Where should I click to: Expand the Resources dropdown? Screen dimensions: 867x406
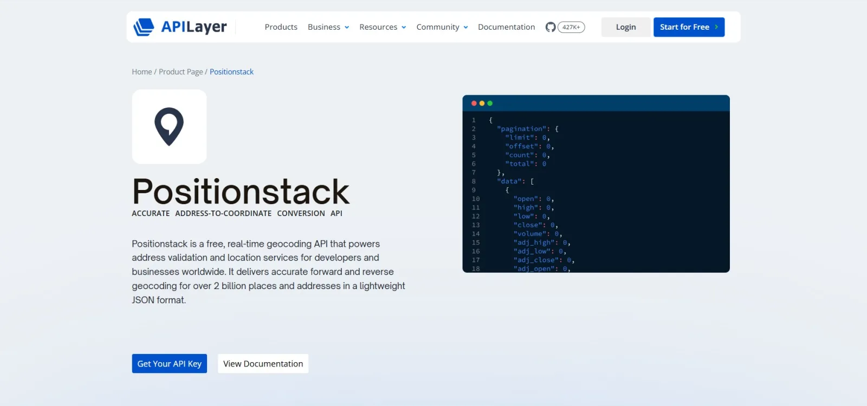tap(383, 27)
